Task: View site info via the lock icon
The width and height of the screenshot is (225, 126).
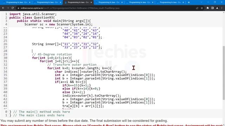Action: click(x=18, y=8)
